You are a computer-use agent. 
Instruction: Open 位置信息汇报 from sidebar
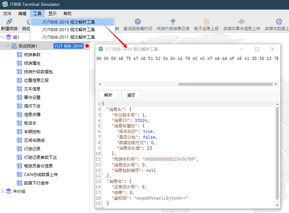(35, 80)
